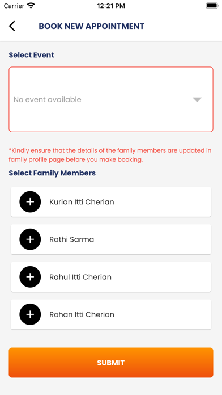Add Rohan Itti Cherian with plus icon

click(x=30, y=314)
